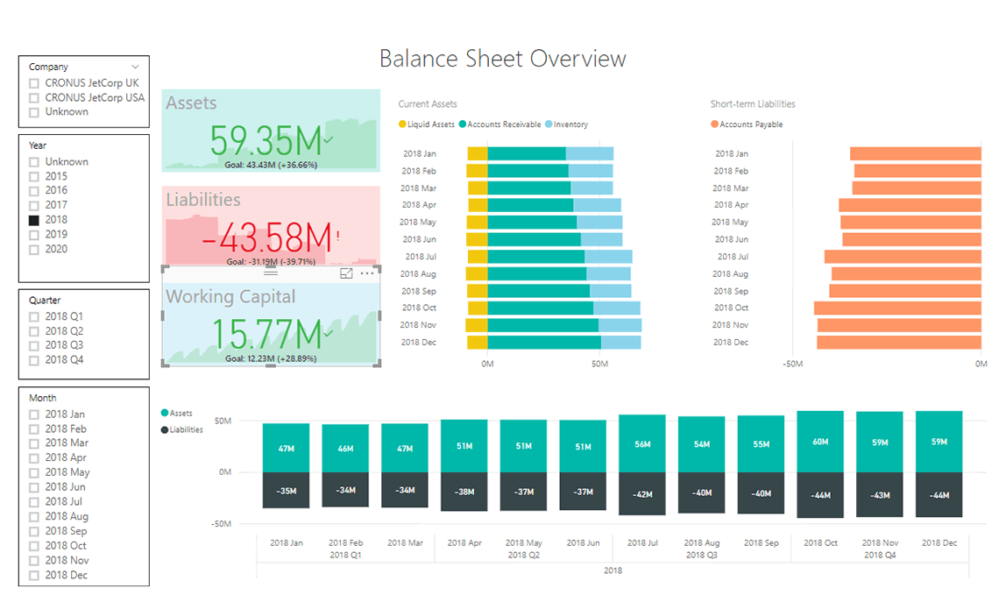The width and height of the screenshot is (999, 602).
Task: Check the 2018 Q1 quarter checkbox
Action: click(x=34, y=317)
